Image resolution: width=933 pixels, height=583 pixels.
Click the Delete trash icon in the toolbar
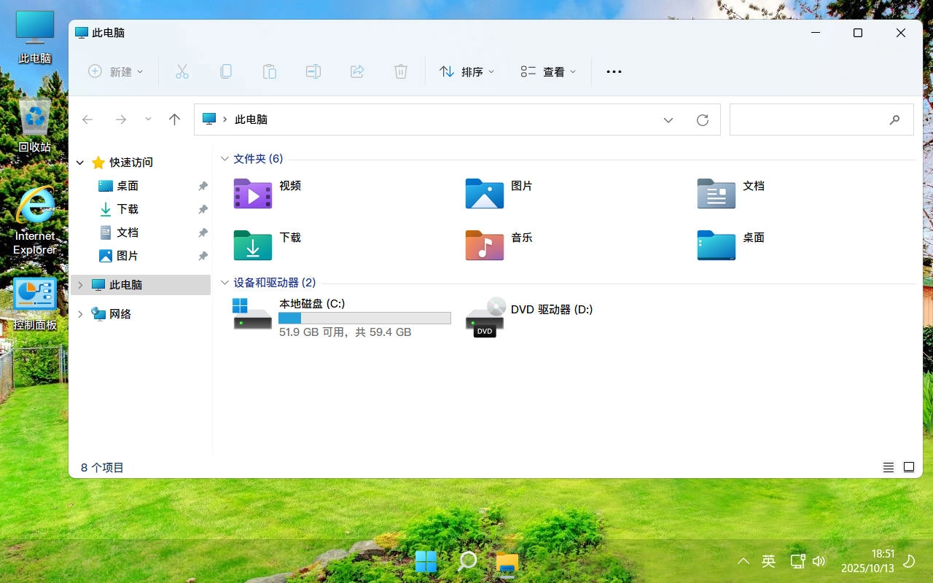[400, 71]
